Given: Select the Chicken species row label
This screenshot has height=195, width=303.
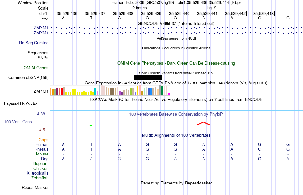Looking at the screenshot, I should 41,168.
